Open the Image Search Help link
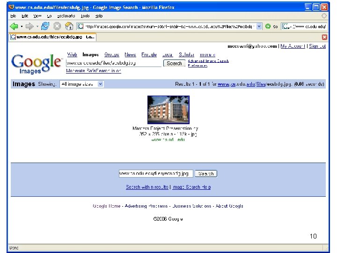This screenshot has height=253, width=337. 192,187
